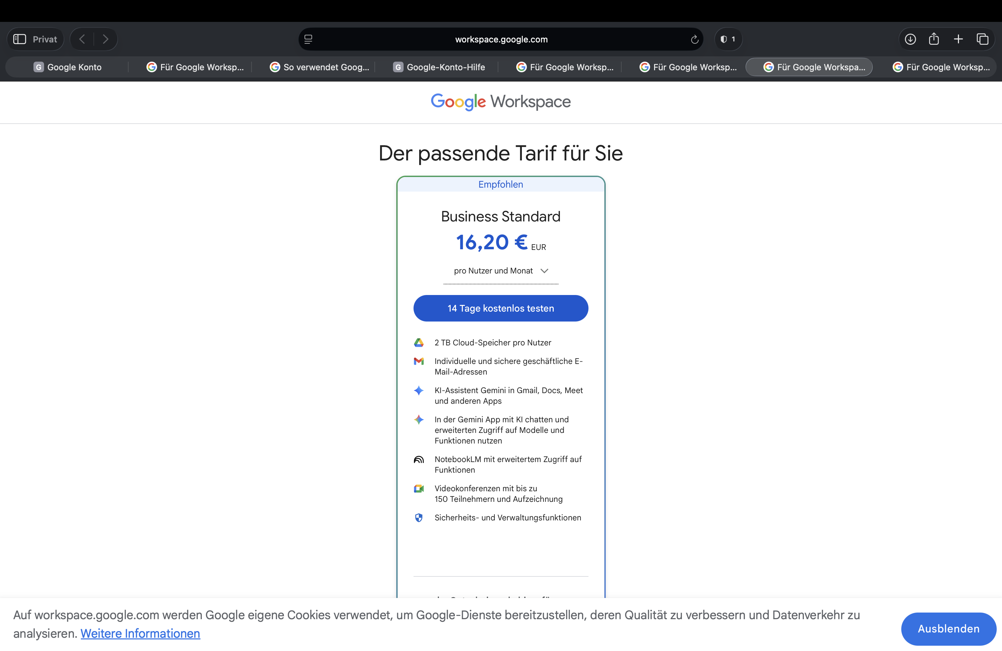Viewport: 1002px width, 651px height.
Task: Click the share icon in the toolbar
Action: click(934, 39)
